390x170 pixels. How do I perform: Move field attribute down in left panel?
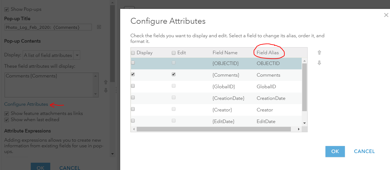coord(106,90)
